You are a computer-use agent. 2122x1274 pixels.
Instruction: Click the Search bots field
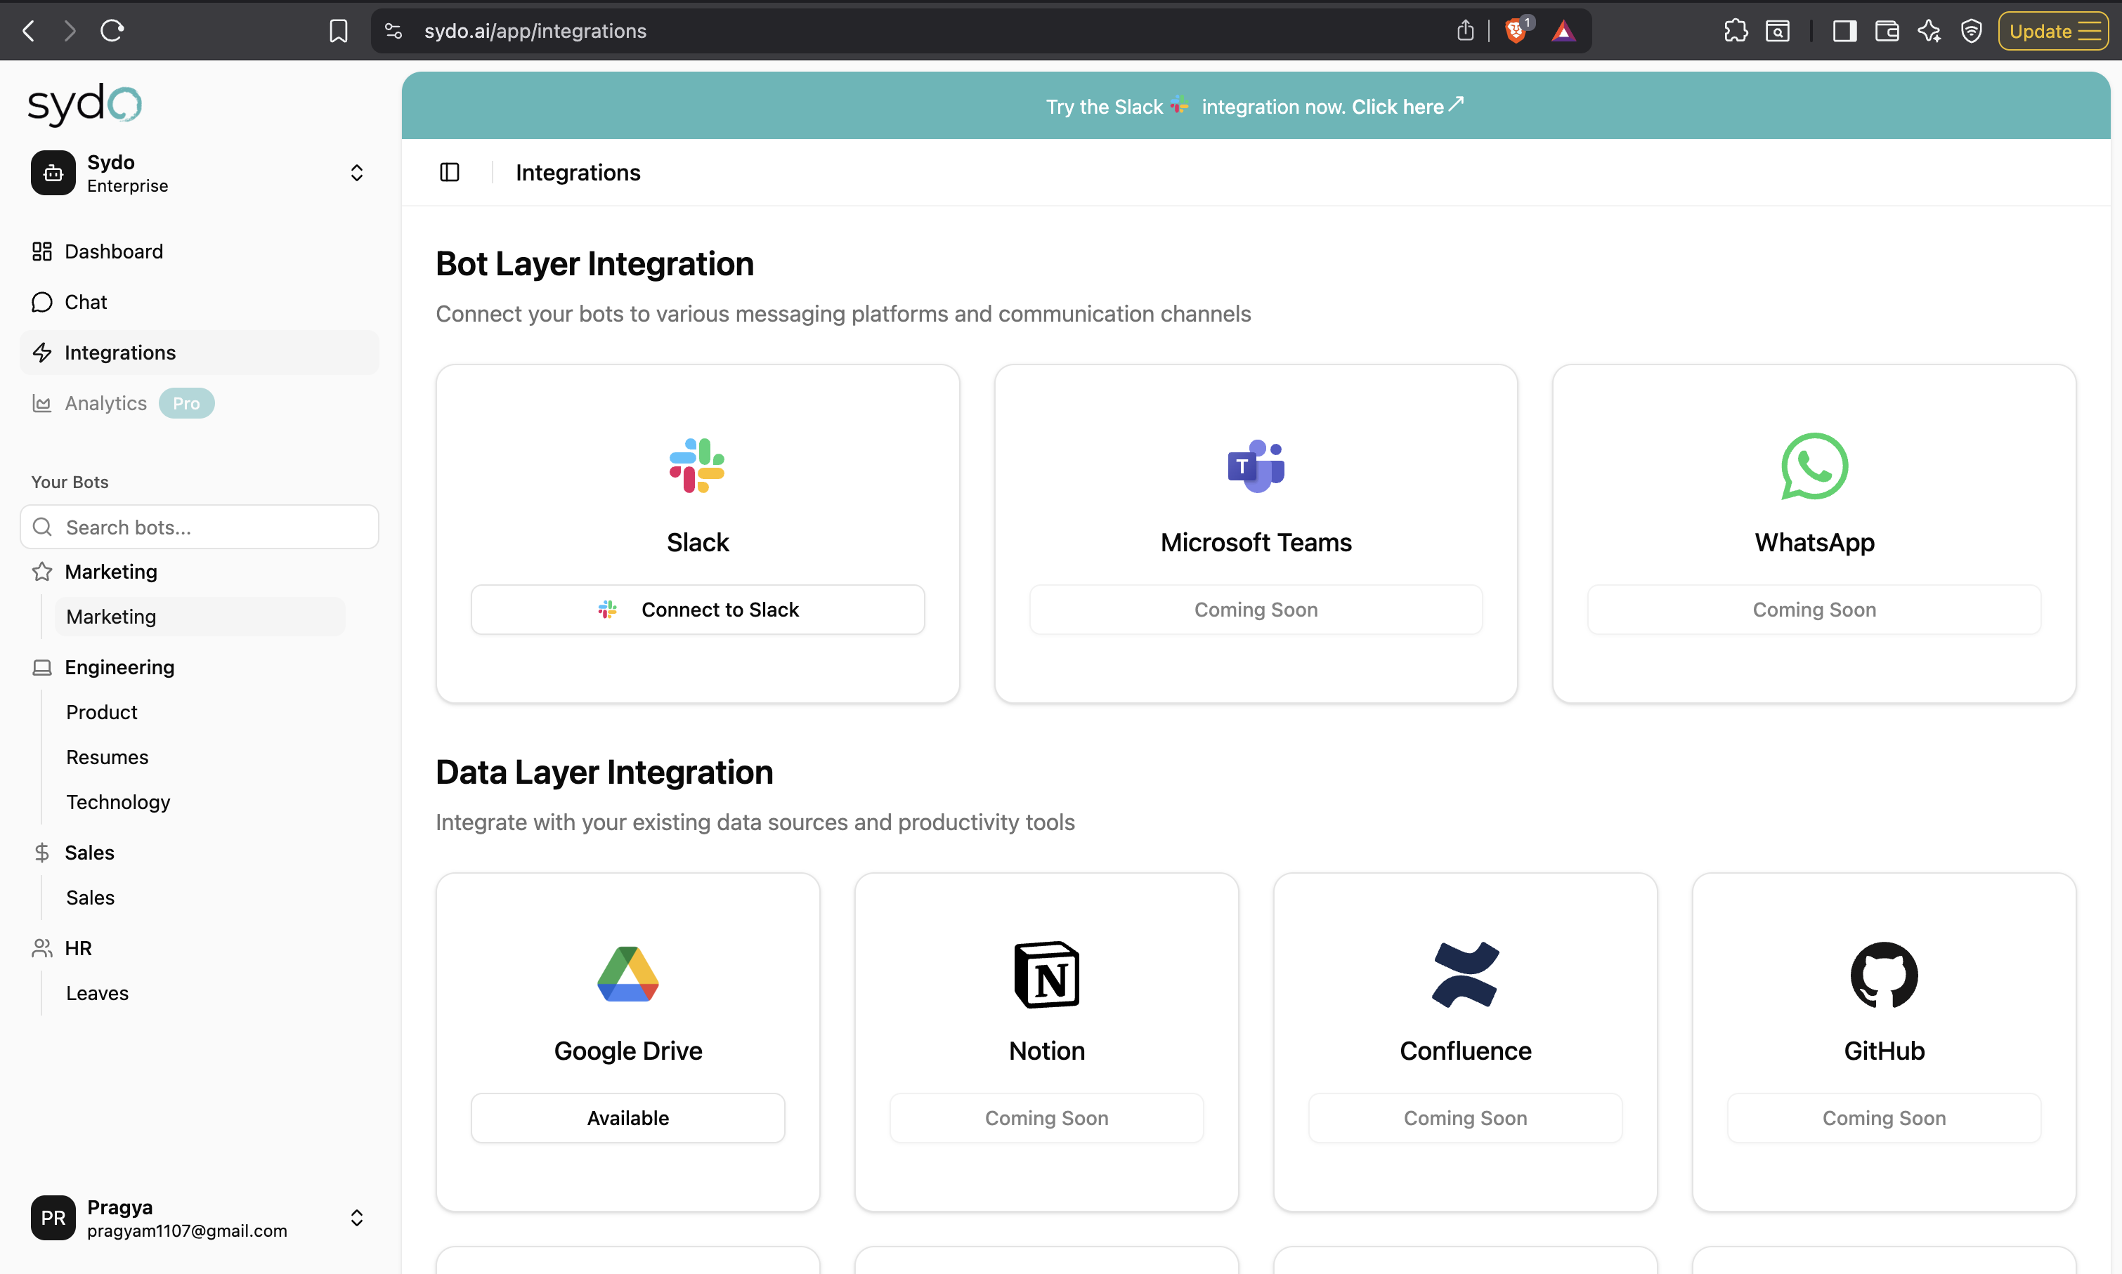tap(200, 527)
